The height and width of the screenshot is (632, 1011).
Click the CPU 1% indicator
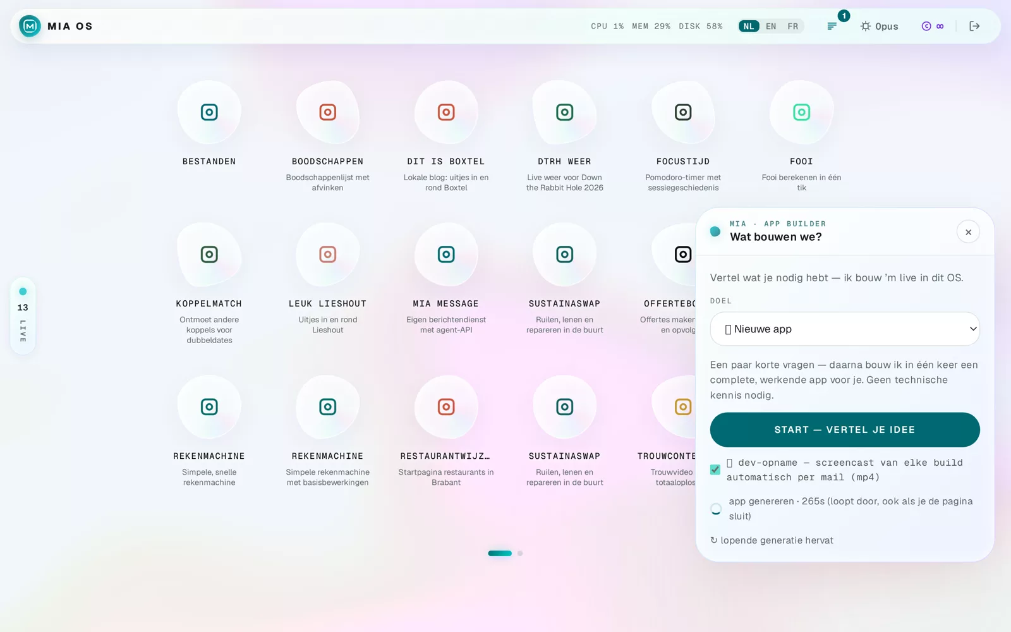(607, 26)
